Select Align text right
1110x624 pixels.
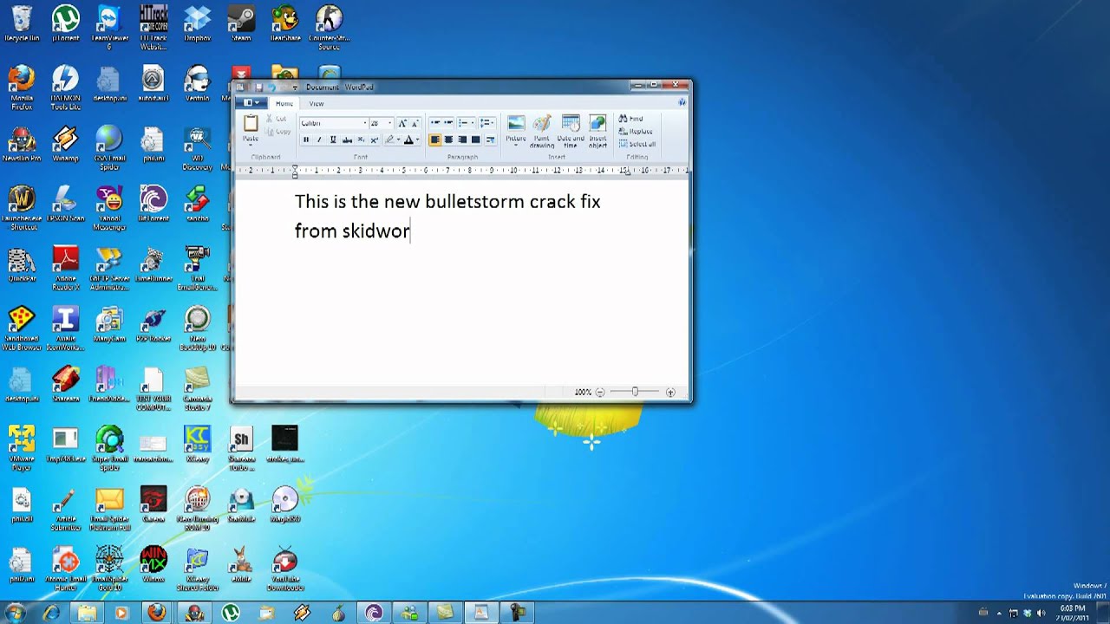462,140
